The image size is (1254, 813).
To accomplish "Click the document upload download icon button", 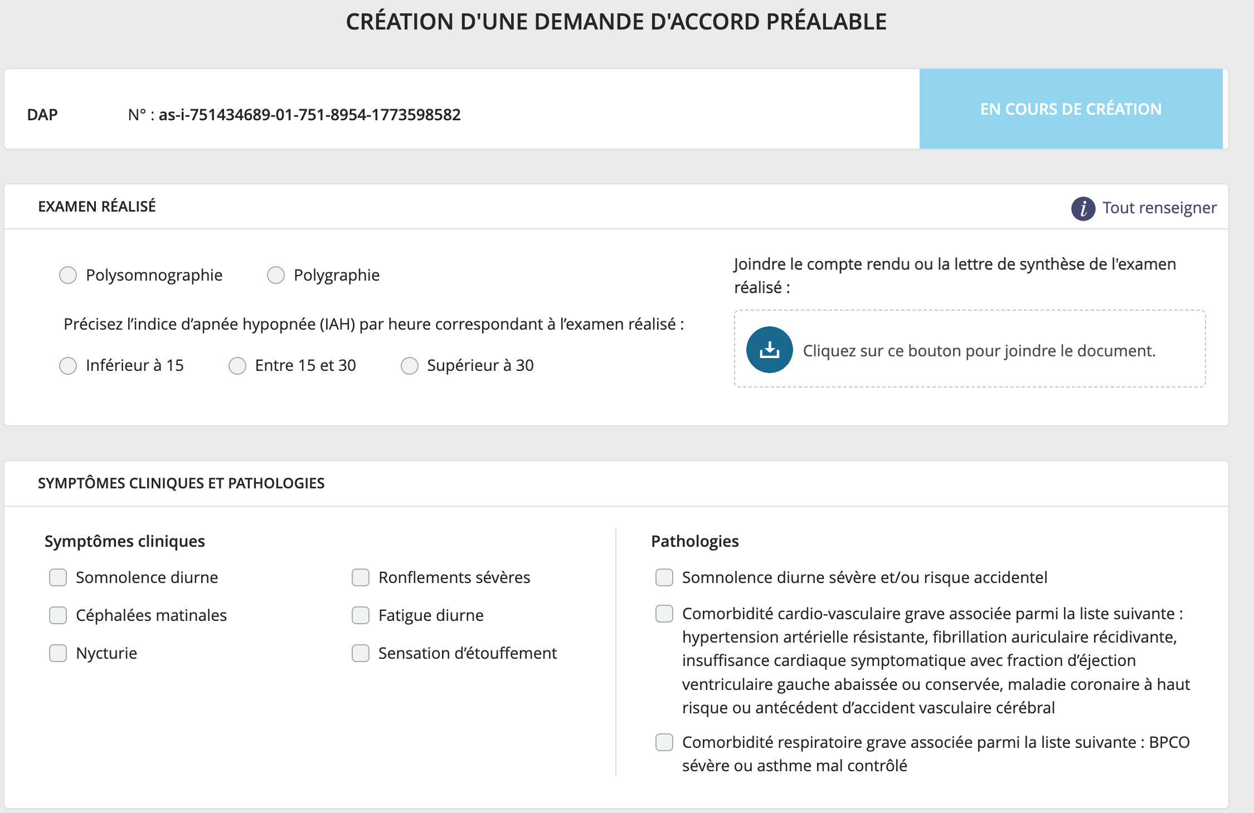I will tap(769, 350).
